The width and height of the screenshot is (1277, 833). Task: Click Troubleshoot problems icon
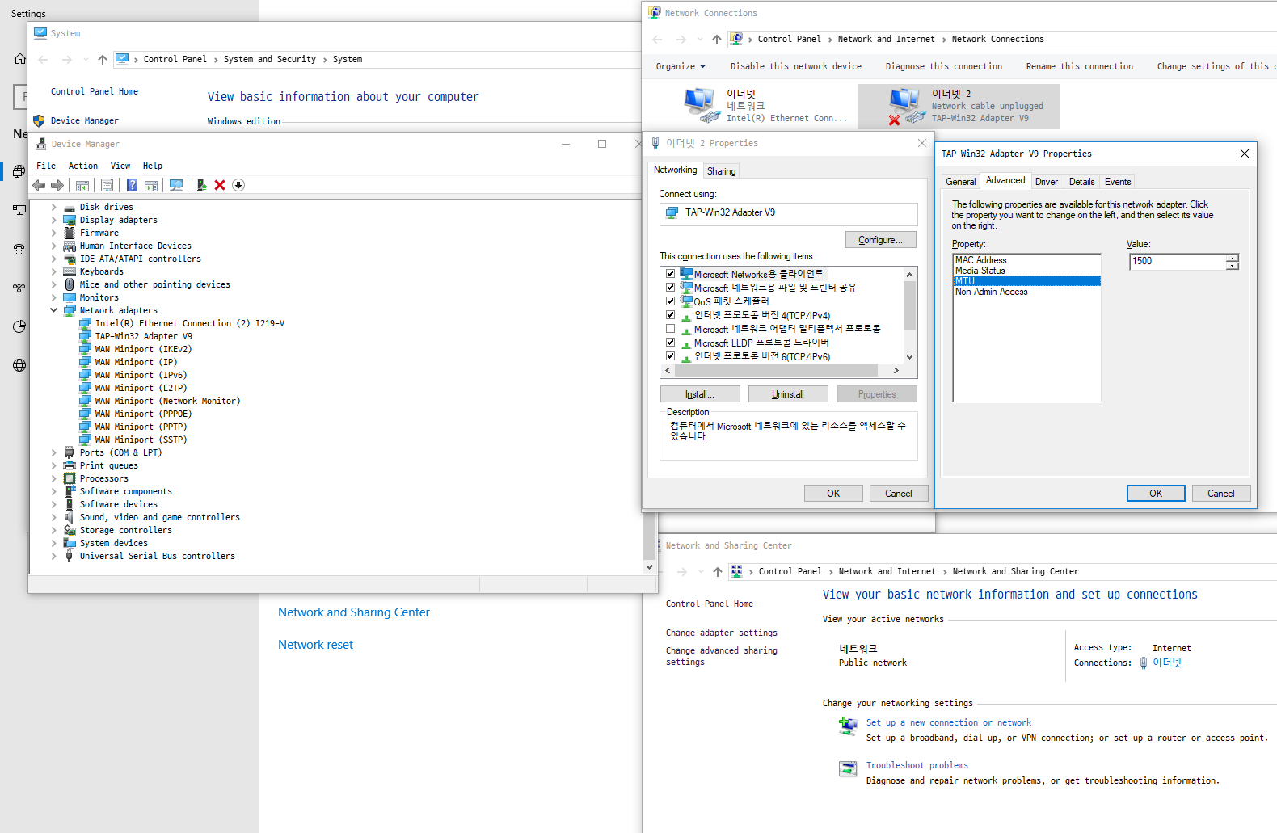[x=848, y=768]
